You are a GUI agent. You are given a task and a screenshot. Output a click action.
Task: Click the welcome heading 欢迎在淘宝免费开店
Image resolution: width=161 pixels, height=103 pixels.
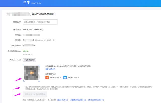point(44,14)
